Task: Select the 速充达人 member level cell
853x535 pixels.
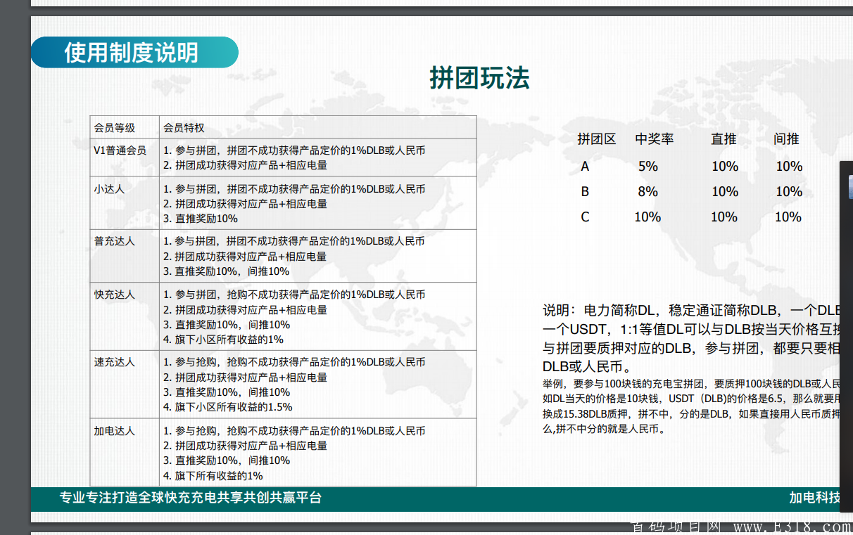Action: pyautogui.click(x=115, y=362)
